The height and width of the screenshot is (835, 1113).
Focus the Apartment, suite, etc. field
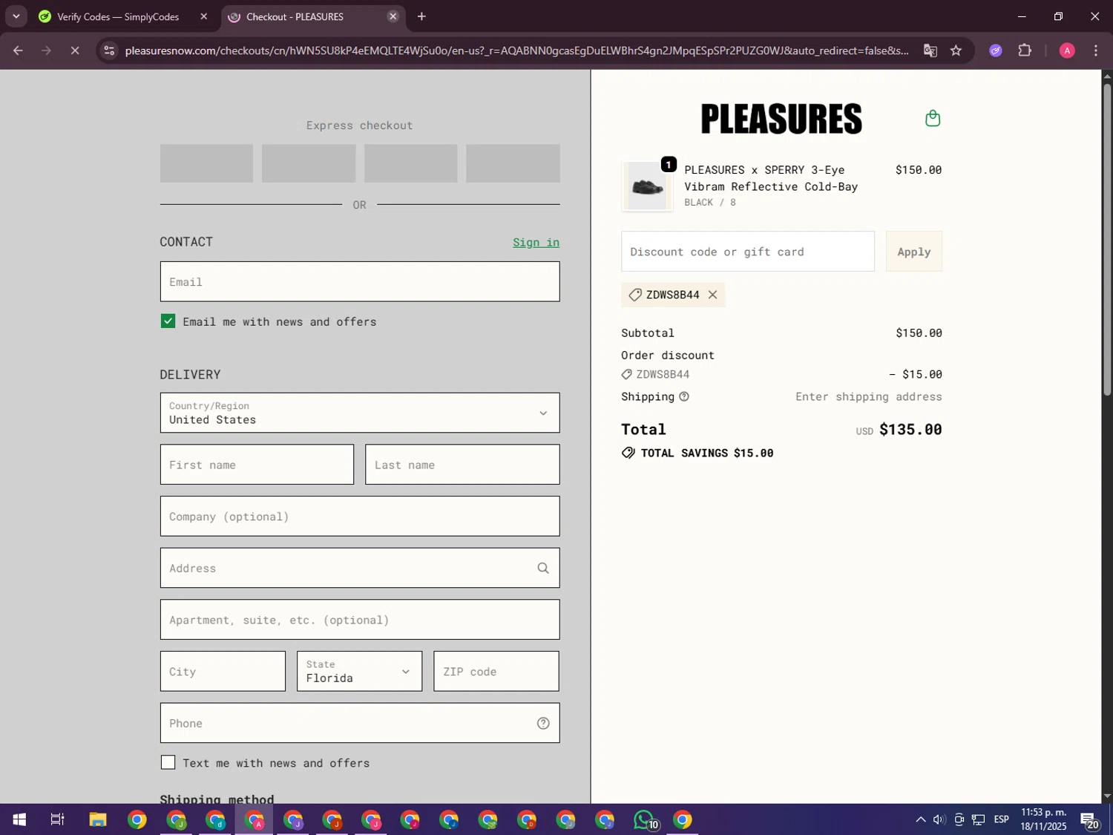[x=360, y=620]
